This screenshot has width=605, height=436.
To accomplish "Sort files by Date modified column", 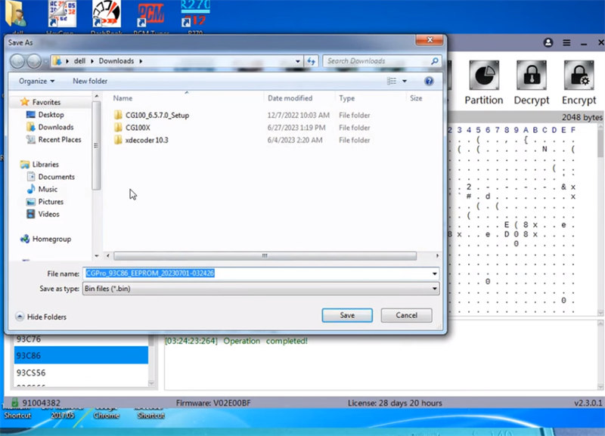I will (290, 98).
